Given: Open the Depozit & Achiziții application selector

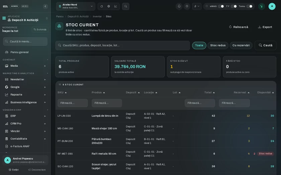Looking at the screenshot, I should [25, 18].
